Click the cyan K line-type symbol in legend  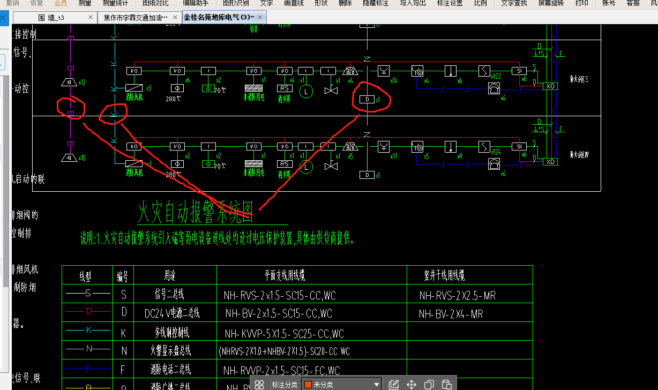(89, 330)
